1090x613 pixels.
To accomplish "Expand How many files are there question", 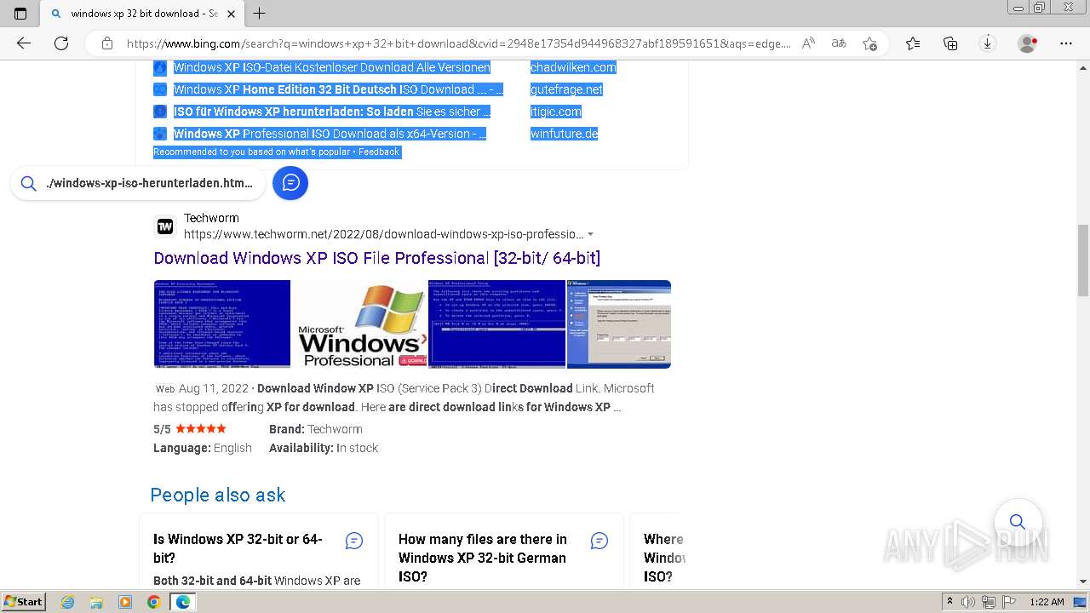I will [x=483, y=558].
